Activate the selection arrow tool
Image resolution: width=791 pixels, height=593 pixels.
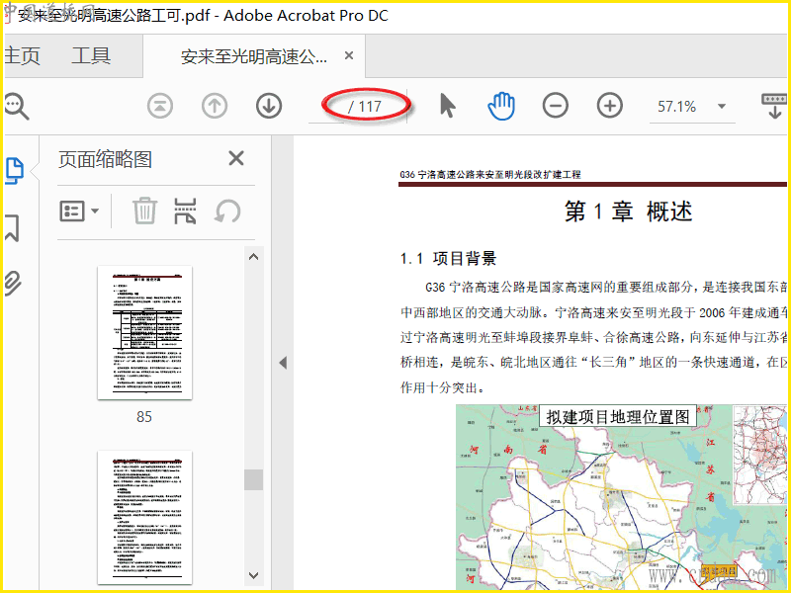pyautogui.click(x=447, y=106)
